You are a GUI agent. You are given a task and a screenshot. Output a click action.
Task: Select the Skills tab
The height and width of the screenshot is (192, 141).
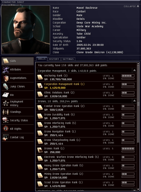(x=42, y=59)
